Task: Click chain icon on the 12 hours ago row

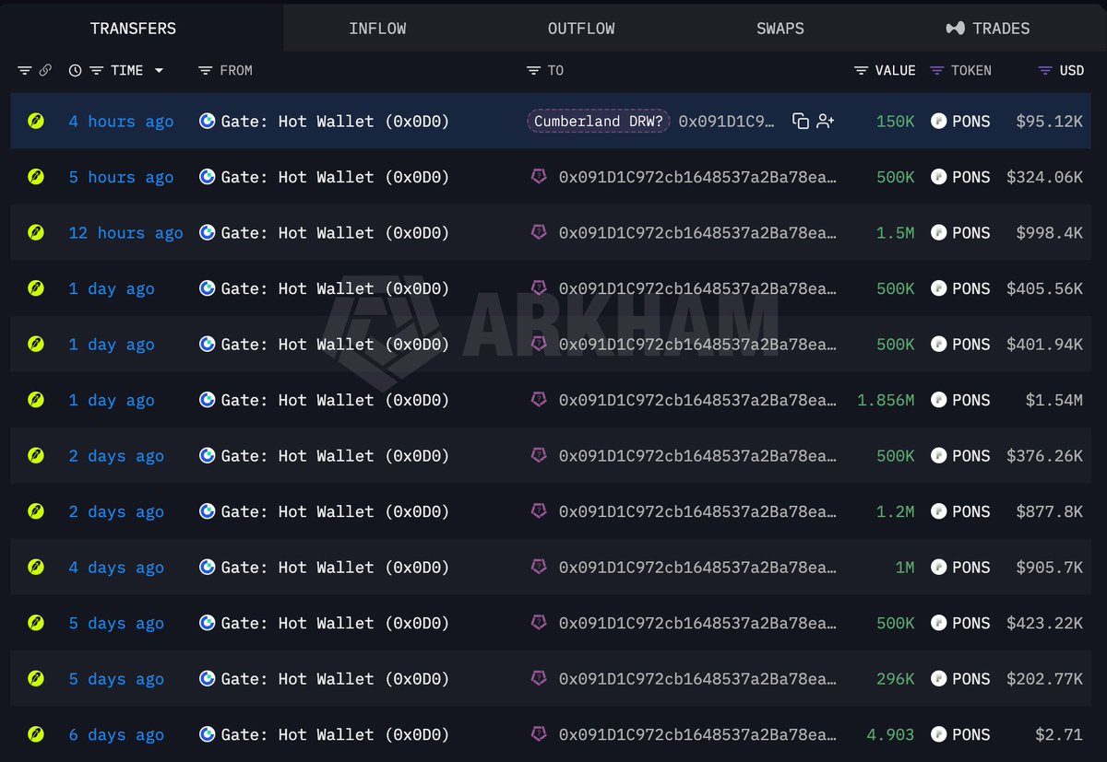Action: point(36,233)
